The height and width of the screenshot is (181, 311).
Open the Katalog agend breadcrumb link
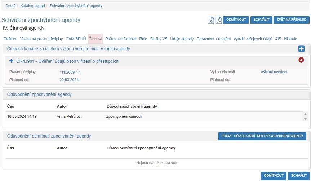(x=33, y=6)
